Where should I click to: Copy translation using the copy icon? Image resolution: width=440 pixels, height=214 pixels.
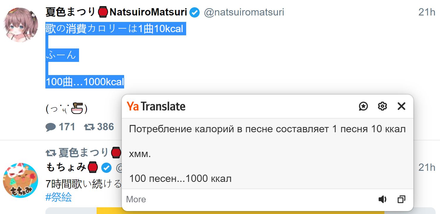401,199
